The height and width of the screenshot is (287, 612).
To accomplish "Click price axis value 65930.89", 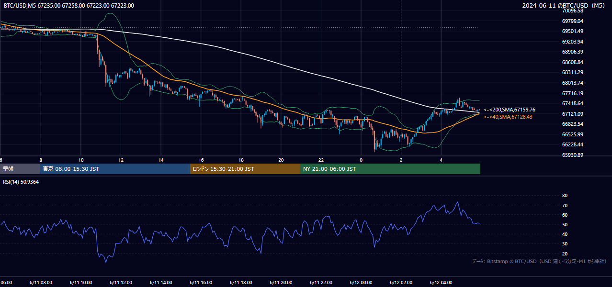I will pos(573,155).
